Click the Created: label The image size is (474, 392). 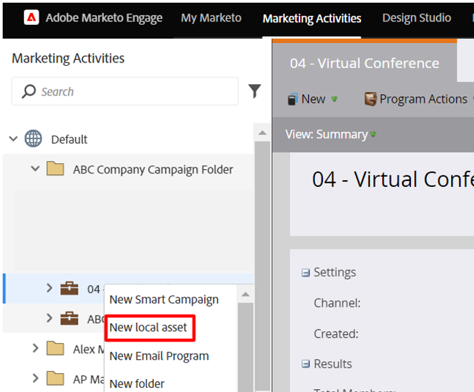336,334
